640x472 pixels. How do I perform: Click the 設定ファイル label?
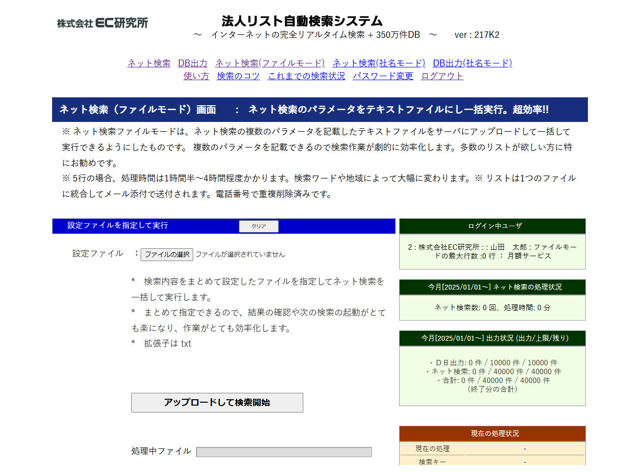(x=98, y=254)
